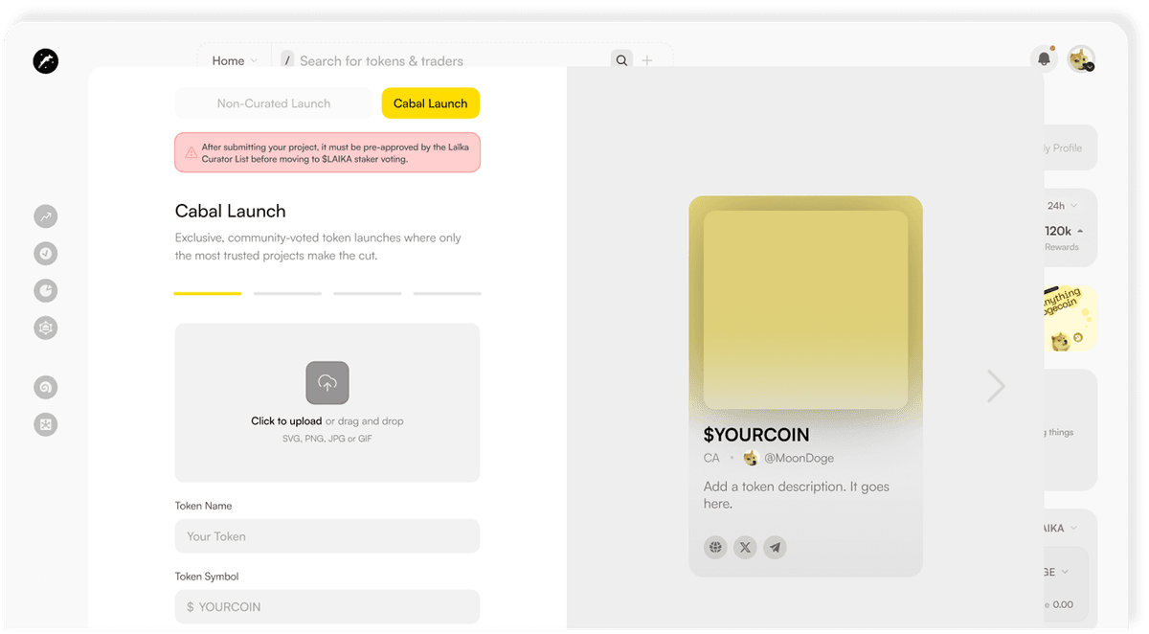The height and width of the screenshot is (634, 1149).
Task: Click the second progress step bar
Action: pyautogui.click(x=287, y=293)
